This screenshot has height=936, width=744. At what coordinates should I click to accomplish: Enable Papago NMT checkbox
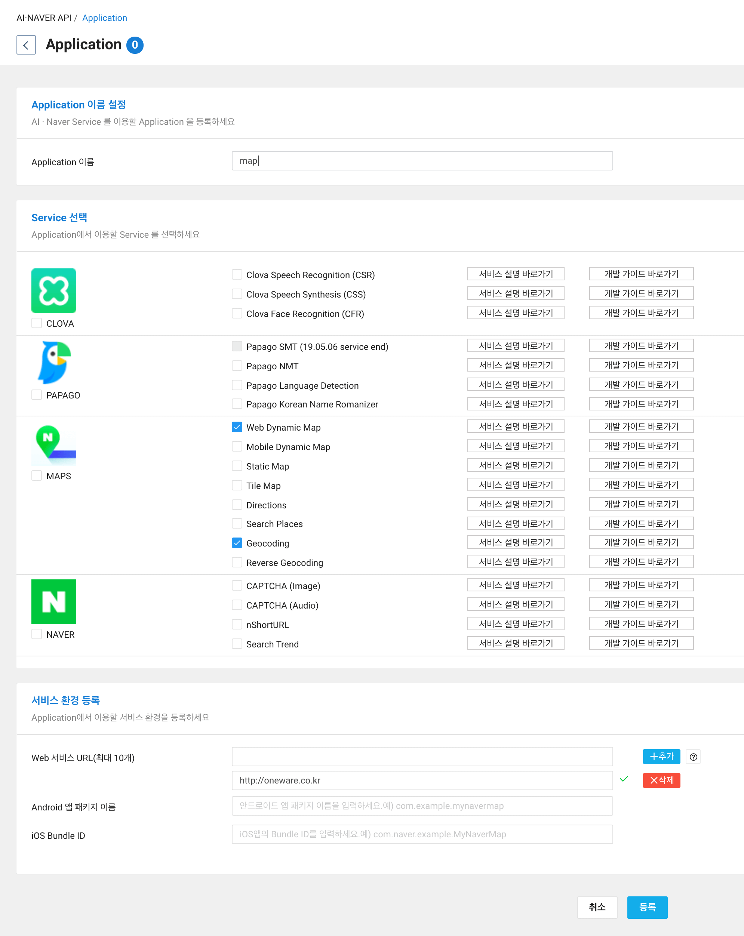237,366
